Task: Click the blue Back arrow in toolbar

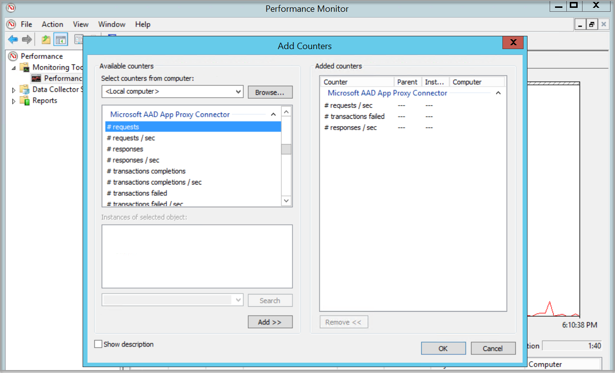Action: (13, 39)
